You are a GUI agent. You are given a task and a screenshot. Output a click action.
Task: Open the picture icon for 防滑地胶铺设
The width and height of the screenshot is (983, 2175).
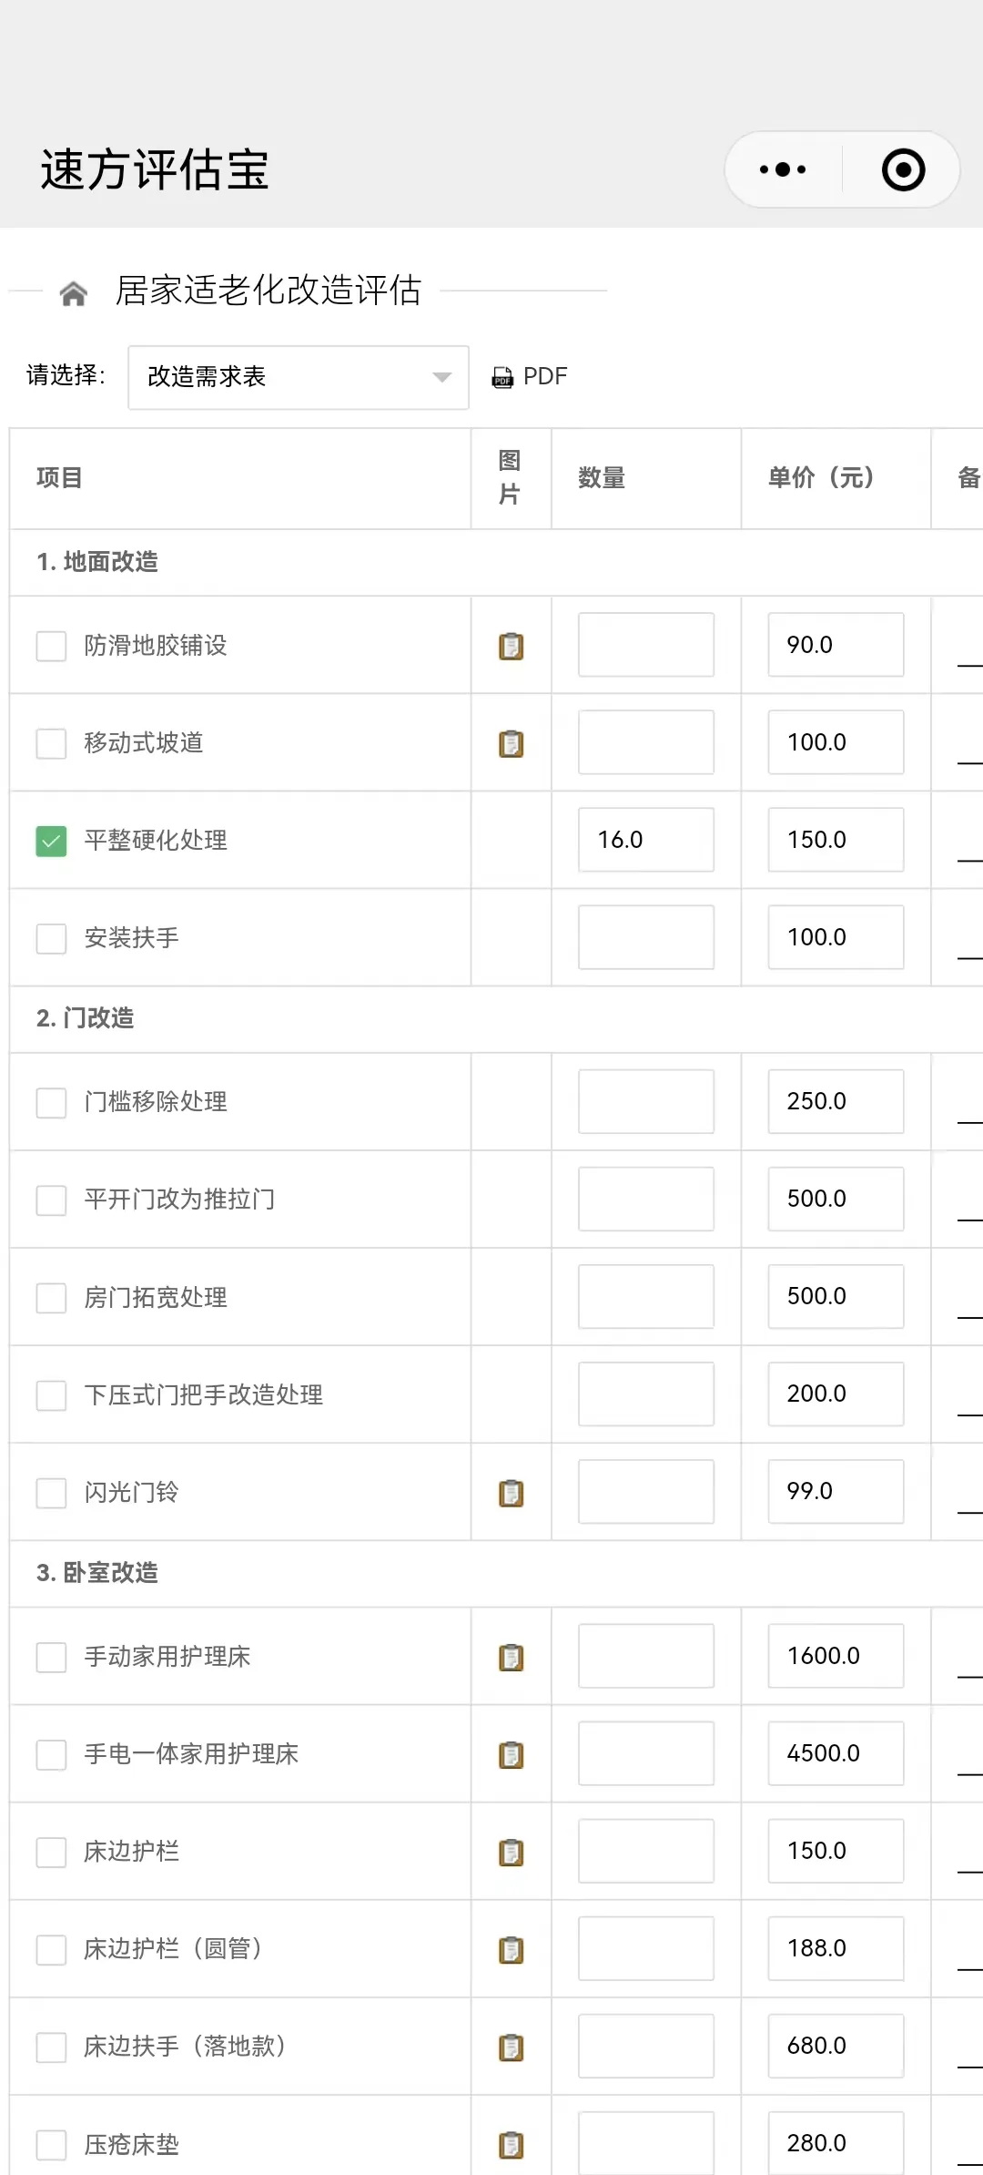pos(511,646)
